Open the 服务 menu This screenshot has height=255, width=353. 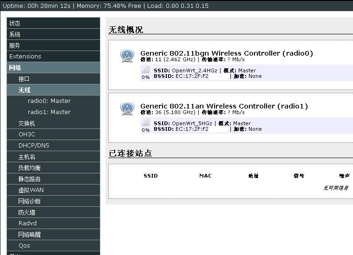click(53, 45)
